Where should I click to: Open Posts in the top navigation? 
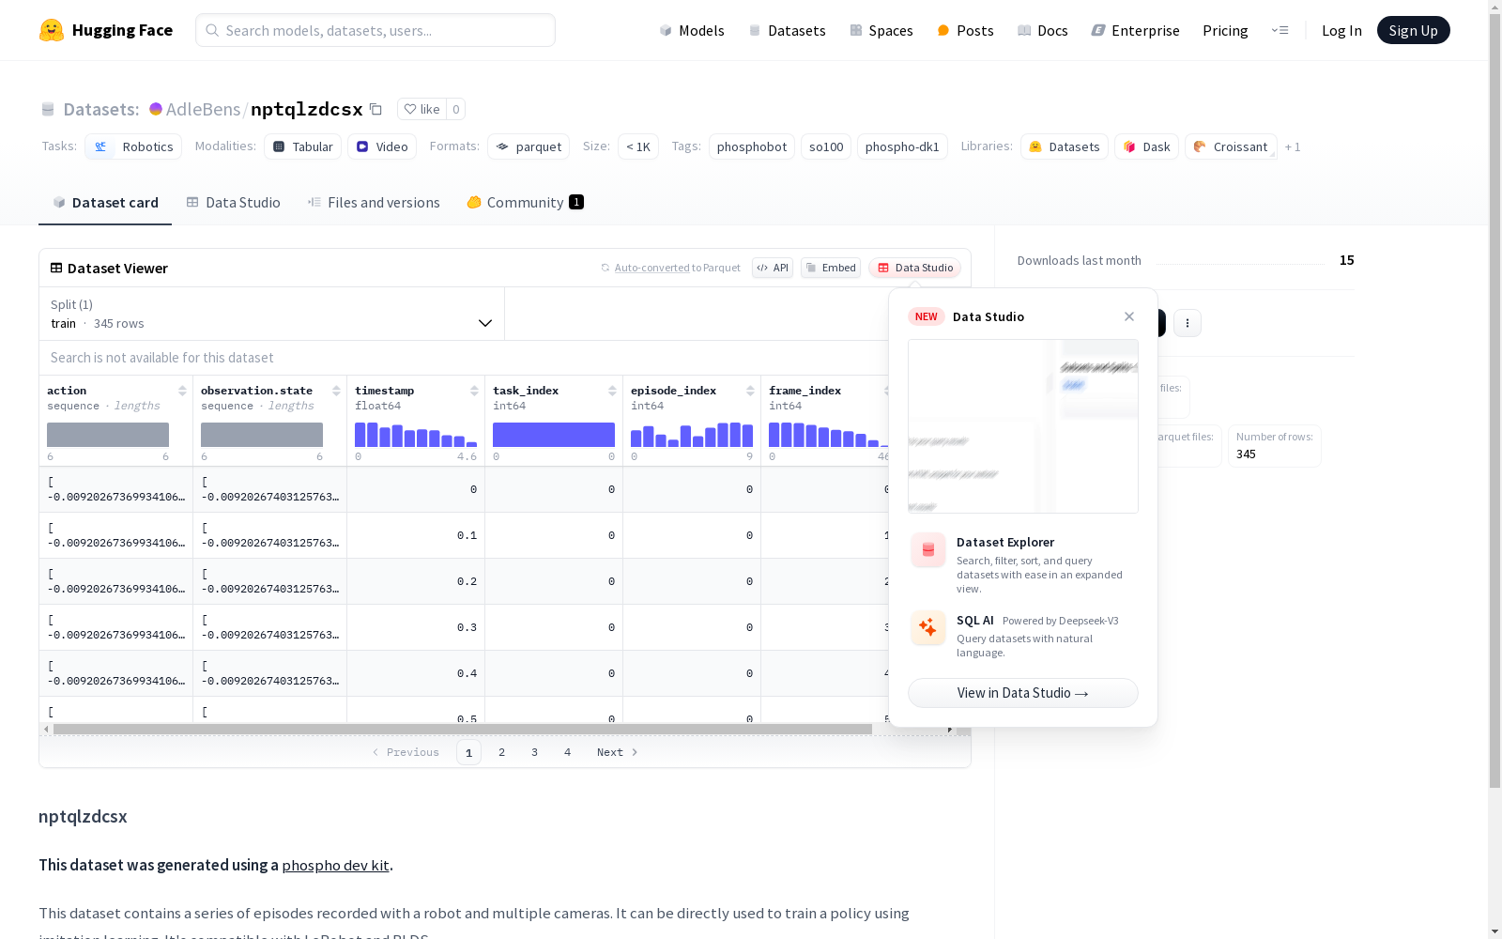coord(965,30)
